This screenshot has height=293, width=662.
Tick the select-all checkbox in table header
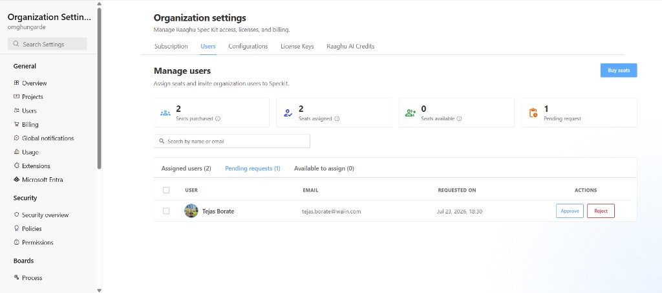click(166, 190)
